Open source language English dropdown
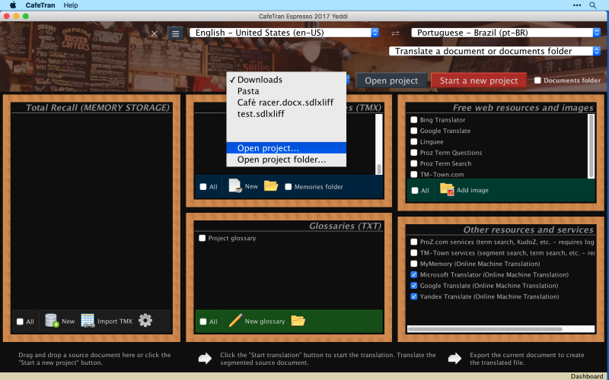The width and height of the screenshot is (609, 380). click(x=284, y=33)
